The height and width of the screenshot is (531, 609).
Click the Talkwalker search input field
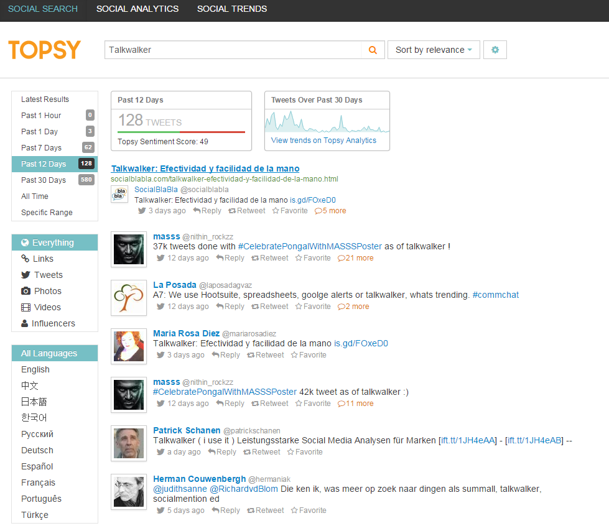coord(233,50)
